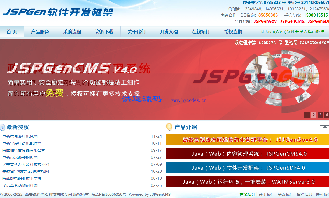Go to 采购流程 in navigation bar
329x198 pixels.
tap(72, 32)
